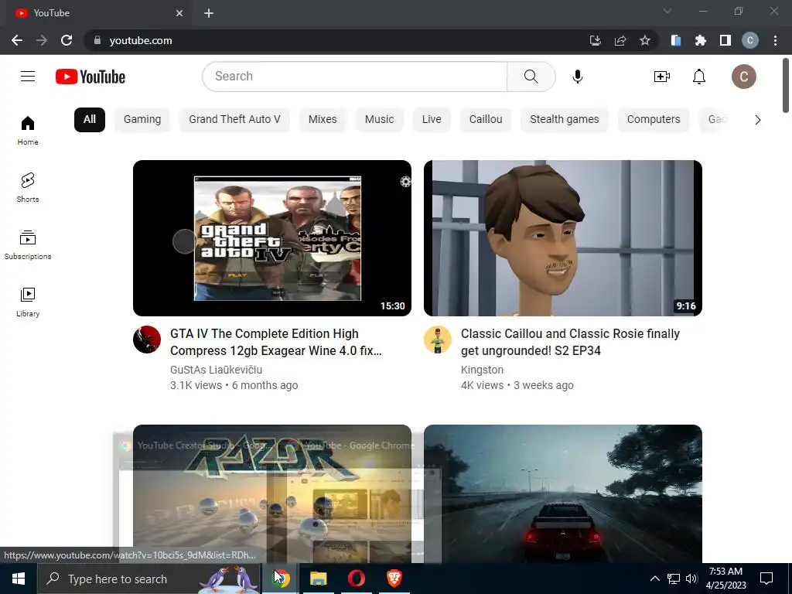The width and height of the screenshot is (792, 594).
Task: Click the youtube.com address bar
Action: point(333,40)
